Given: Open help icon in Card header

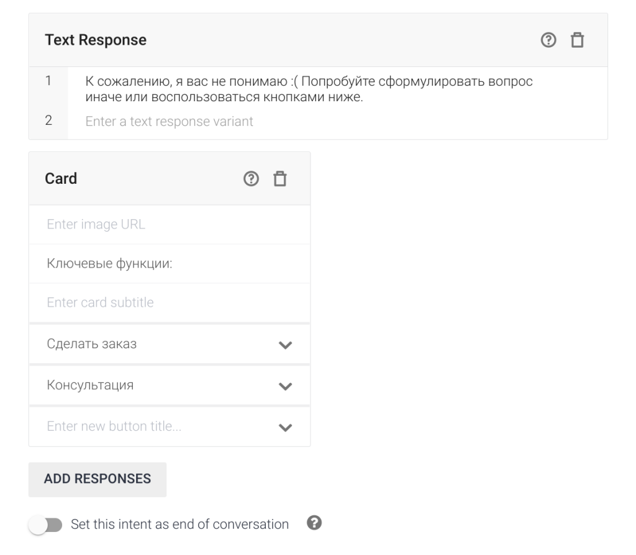Looking at the screenshot, I should tap(251, 179).
